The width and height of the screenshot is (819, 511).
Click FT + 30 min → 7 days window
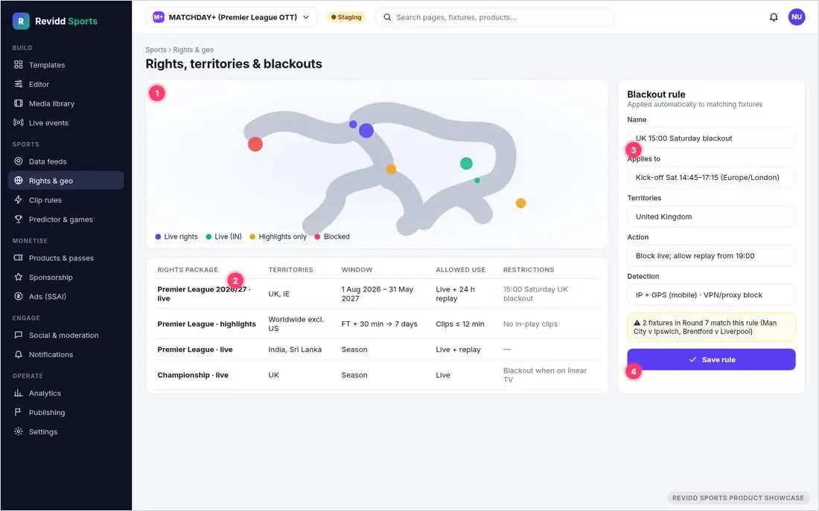point(379,324)
